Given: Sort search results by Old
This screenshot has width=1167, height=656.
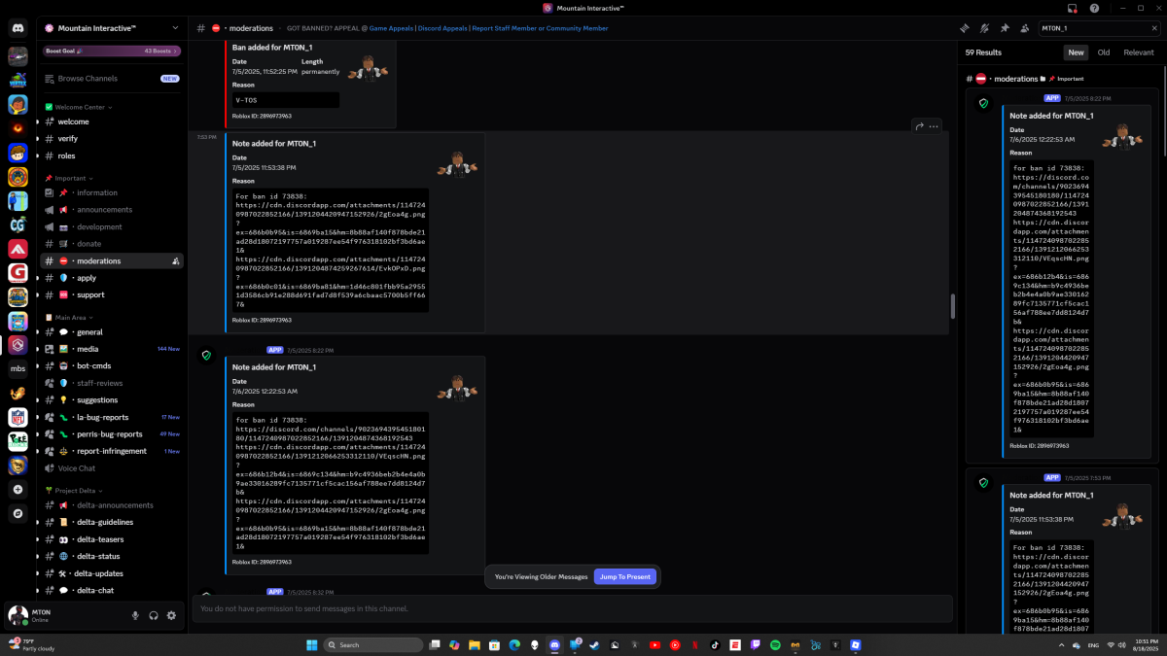Looking at the screenshot, I should point(1104,52).
